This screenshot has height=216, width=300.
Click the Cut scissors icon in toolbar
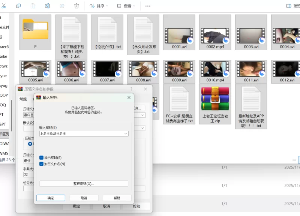(x=4, y=6)
